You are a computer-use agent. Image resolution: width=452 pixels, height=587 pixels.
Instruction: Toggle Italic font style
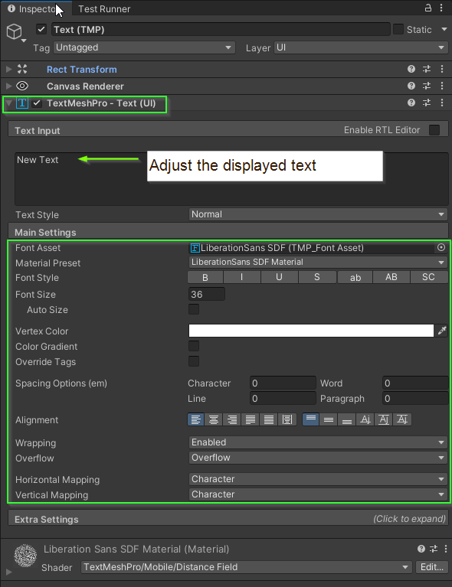[242, 277]
